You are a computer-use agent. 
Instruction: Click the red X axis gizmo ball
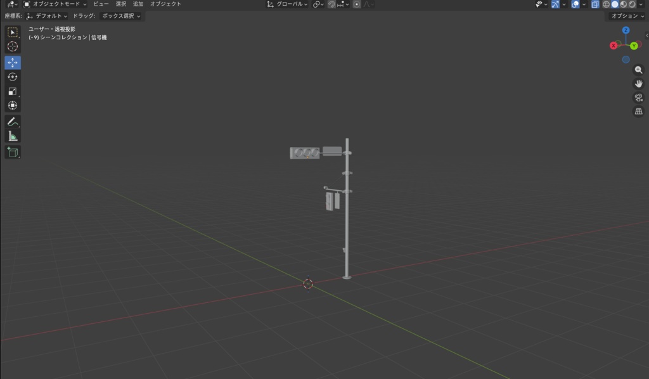[614, 46]
